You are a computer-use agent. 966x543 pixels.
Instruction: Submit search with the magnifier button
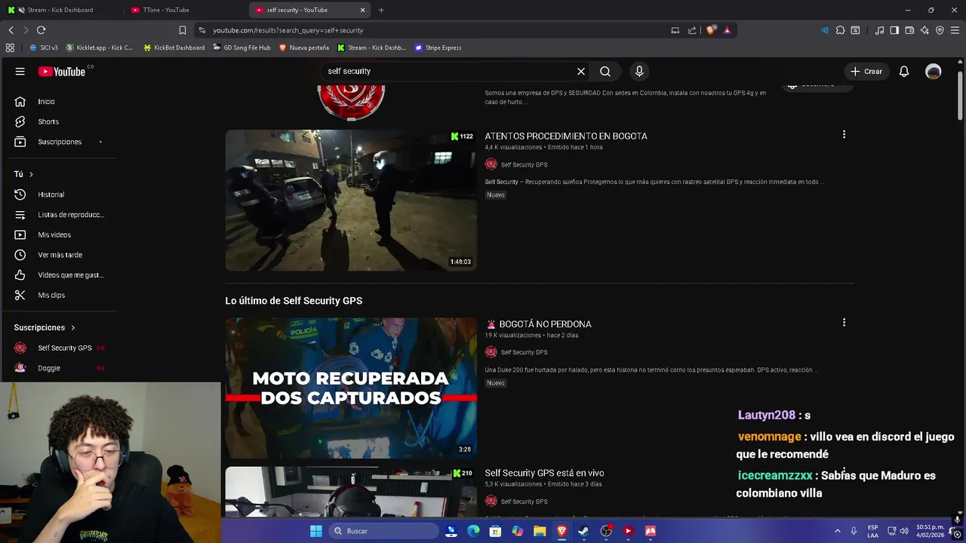point(605,71)
